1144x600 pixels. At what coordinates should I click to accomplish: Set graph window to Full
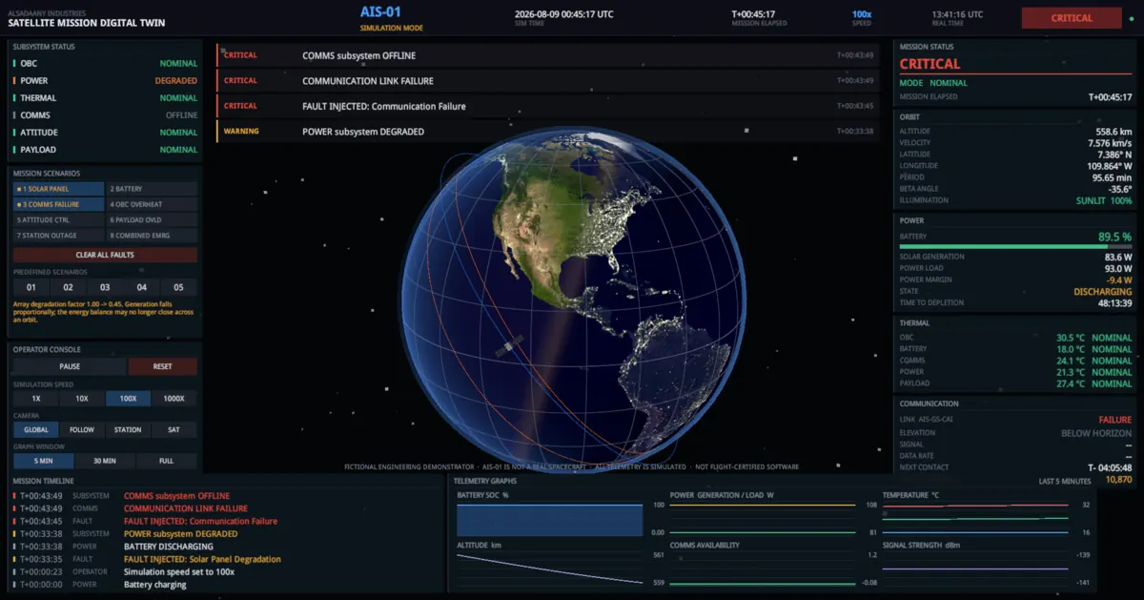pyautogui.click(x=167, y=461)
